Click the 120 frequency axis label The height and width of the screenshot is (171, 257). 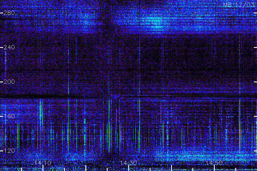(9, 150)
